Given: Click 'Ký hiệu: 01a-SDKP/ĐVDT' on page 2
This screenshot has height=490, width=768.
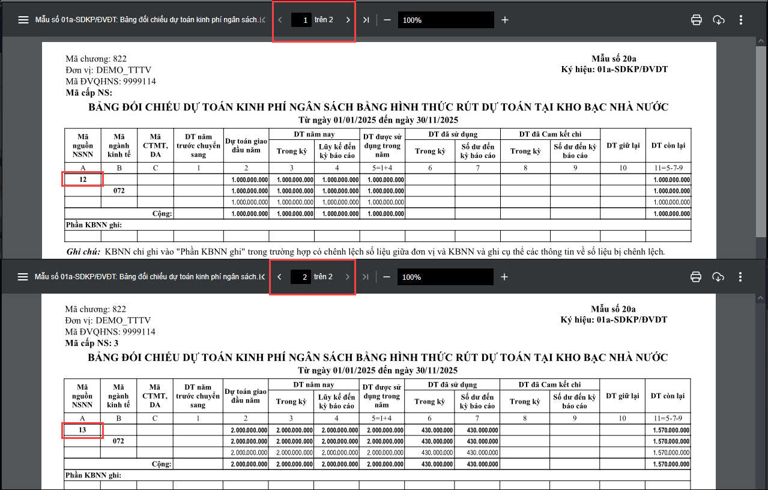Looking at the screenshot, I should [x=614, y=320].
